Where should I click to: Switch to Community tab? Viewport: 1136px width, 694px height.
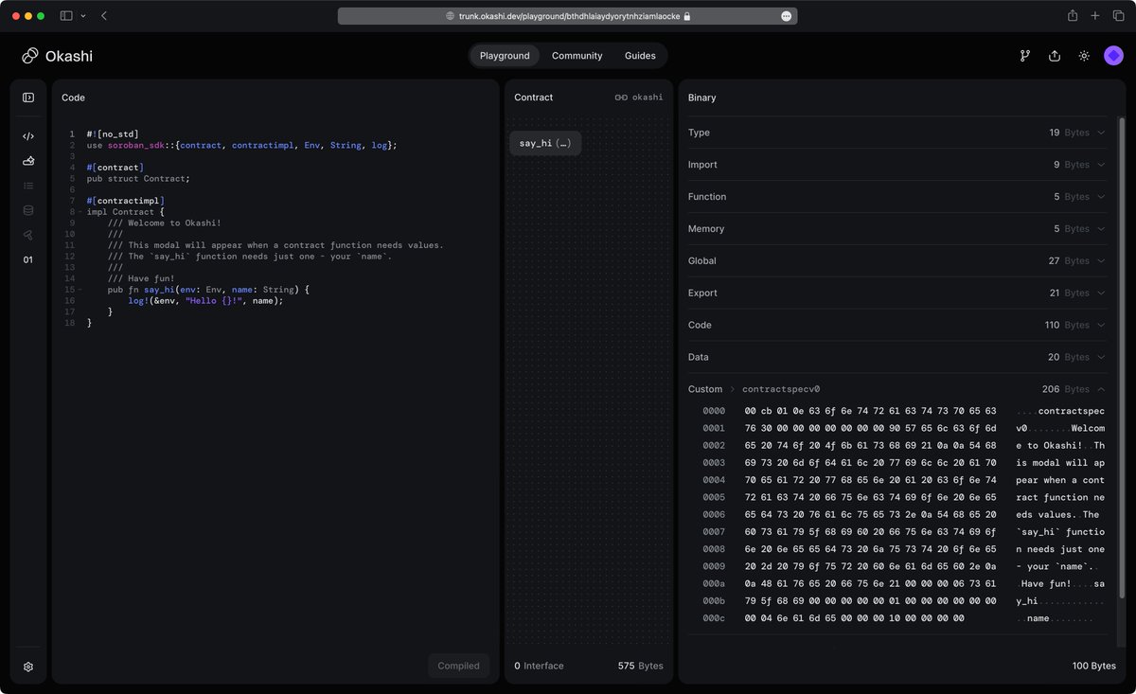coord(577,56)
